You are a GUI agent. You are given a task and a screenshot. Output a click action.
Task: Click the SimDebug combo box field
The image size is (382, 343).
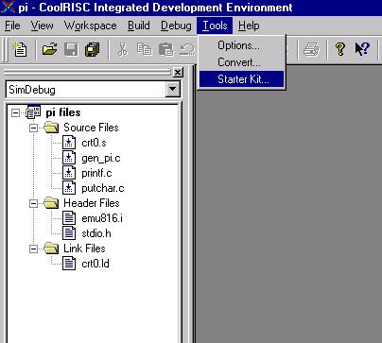click(x=93, y=90)
